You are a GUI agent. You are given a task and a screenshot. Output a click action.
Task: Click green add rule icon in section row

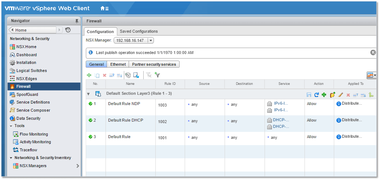(324, 95)
